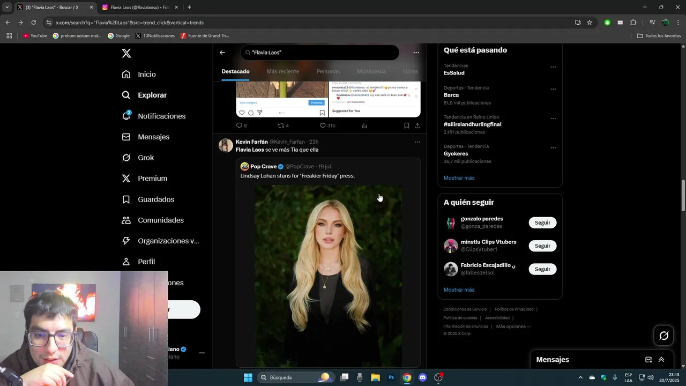The image size is (686, 386).
Task: Switch to Personas tab
Action: point(328,71)
